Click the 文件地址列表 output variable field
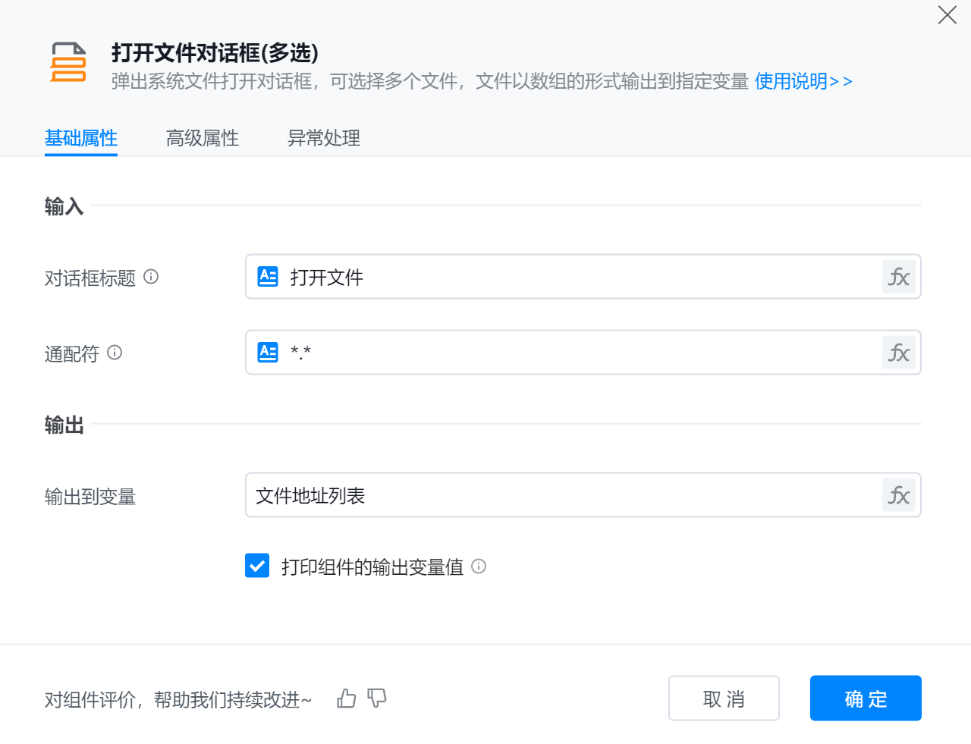The image size is (971, 744). pos(561,495)
